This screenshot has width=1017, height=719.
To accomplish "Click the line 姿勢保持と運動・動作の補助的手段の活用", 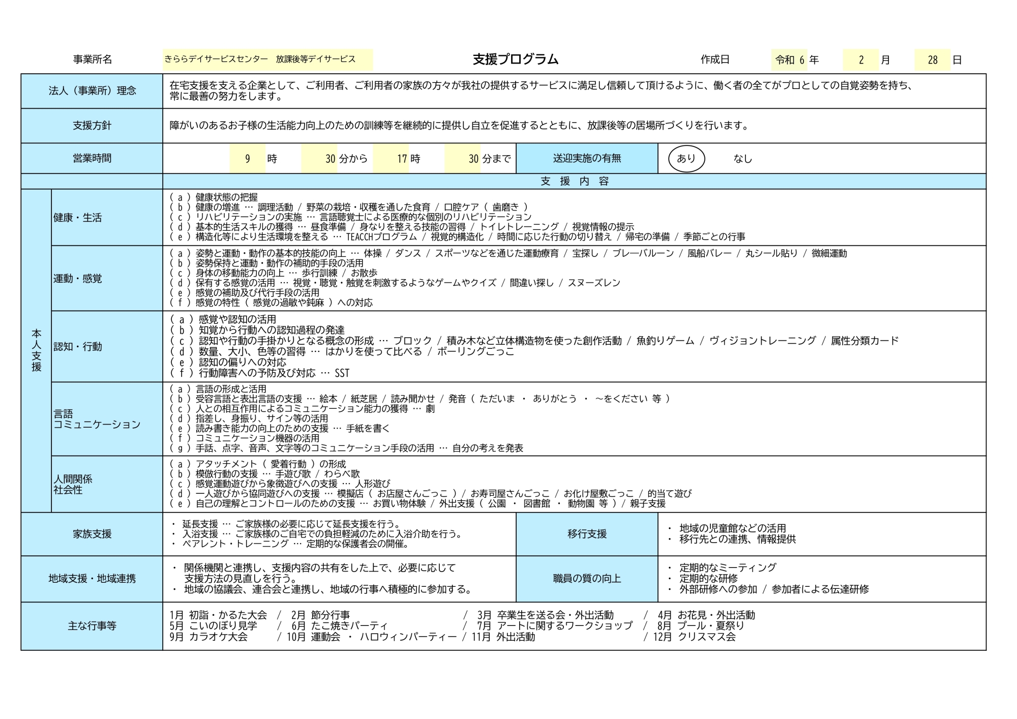I will point(266,263).
